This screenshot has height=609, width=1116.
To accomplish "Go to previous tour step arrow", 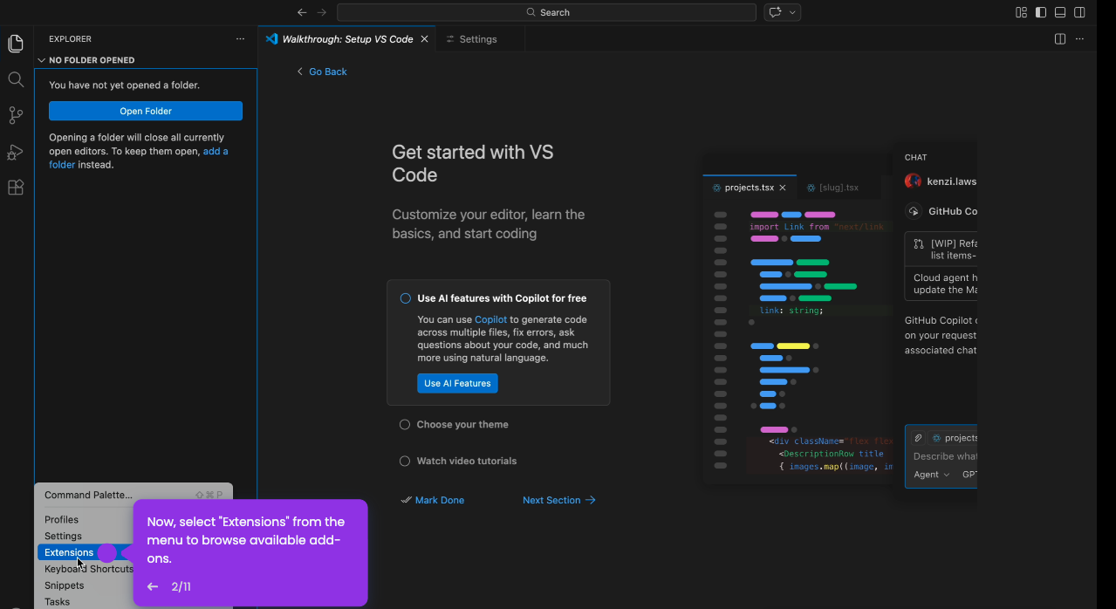I will [x=153, y=587].
